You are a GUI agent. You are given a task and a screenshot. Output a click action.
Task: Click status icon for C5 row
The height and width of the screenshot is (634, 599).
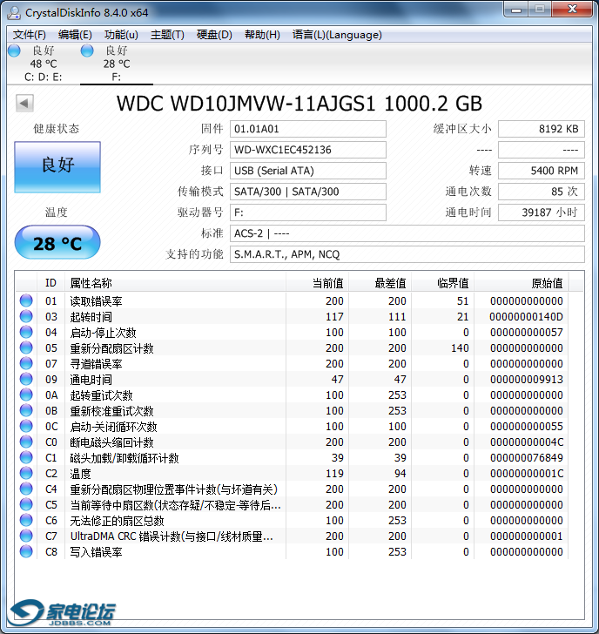coord(26,504)
